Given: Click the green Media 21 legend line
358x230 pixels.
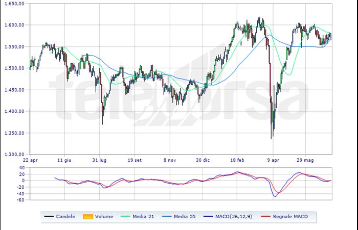Looking at the screenshot, I should (x=125, y=216).
